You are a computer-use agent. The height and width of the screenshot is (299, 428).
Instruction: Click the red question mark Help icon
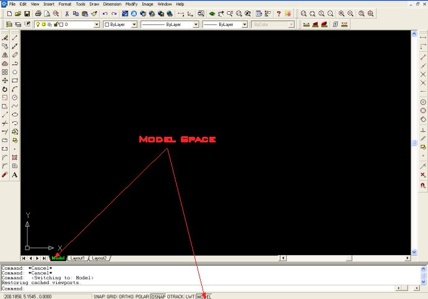coord(279,14)
